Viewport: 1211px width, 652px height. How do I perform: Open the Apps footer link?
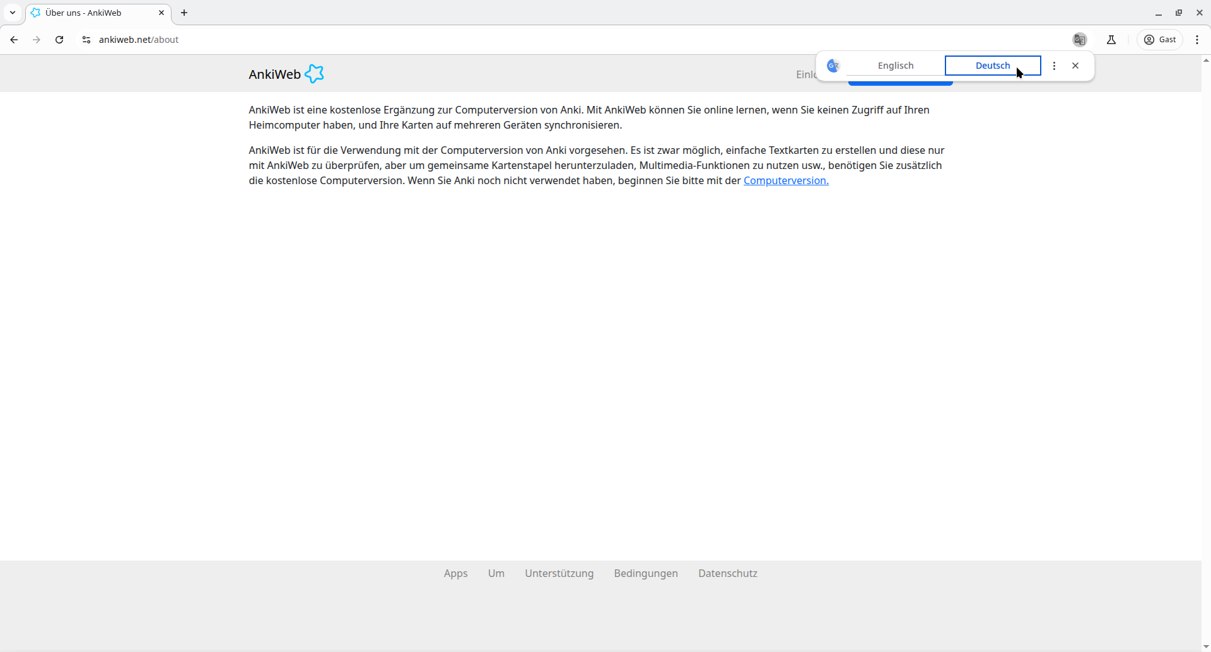[x=455, y=573]
